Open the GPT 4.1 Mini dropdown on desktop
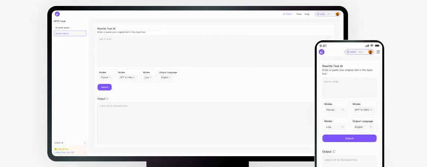 pyautogui.click(x=127, y=78)
